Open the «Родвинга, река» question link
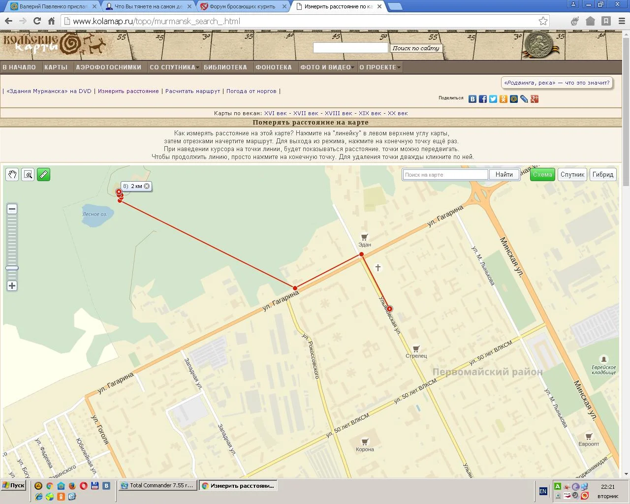This screenshot has width=630, height=504. 557,83
